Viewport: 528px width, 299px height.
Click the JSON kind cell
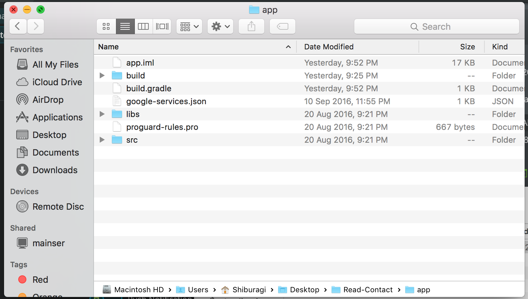[503, 101]
